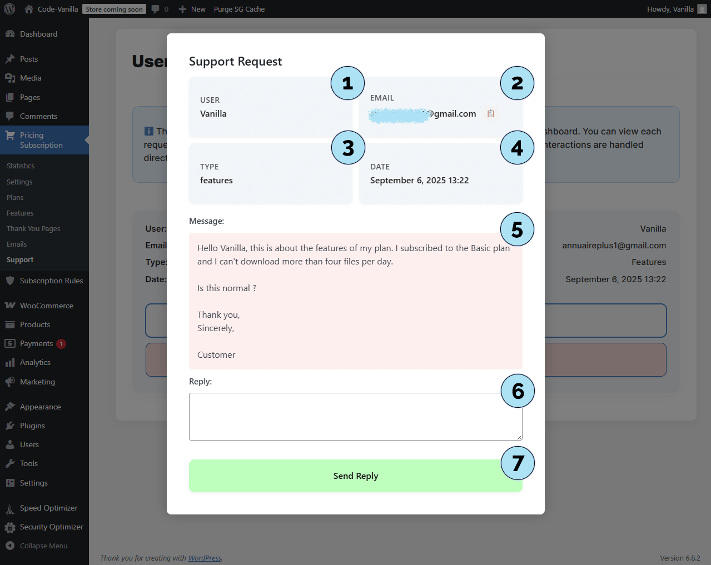The width and height of the screenshot is (711, 565).
Task: Go to the Thank You Pages submenu
Action: [x=33, y=229]
